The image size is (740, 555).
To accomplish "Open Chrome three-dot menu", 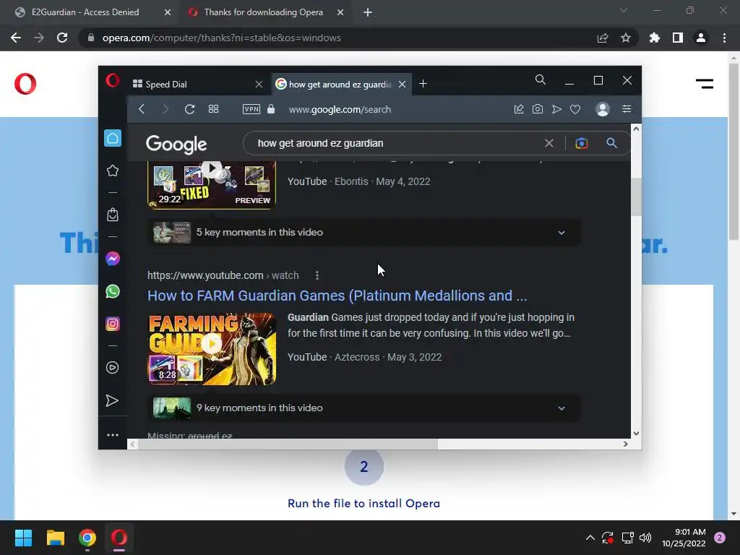I will pyautogui.click(x=724, y=38).
